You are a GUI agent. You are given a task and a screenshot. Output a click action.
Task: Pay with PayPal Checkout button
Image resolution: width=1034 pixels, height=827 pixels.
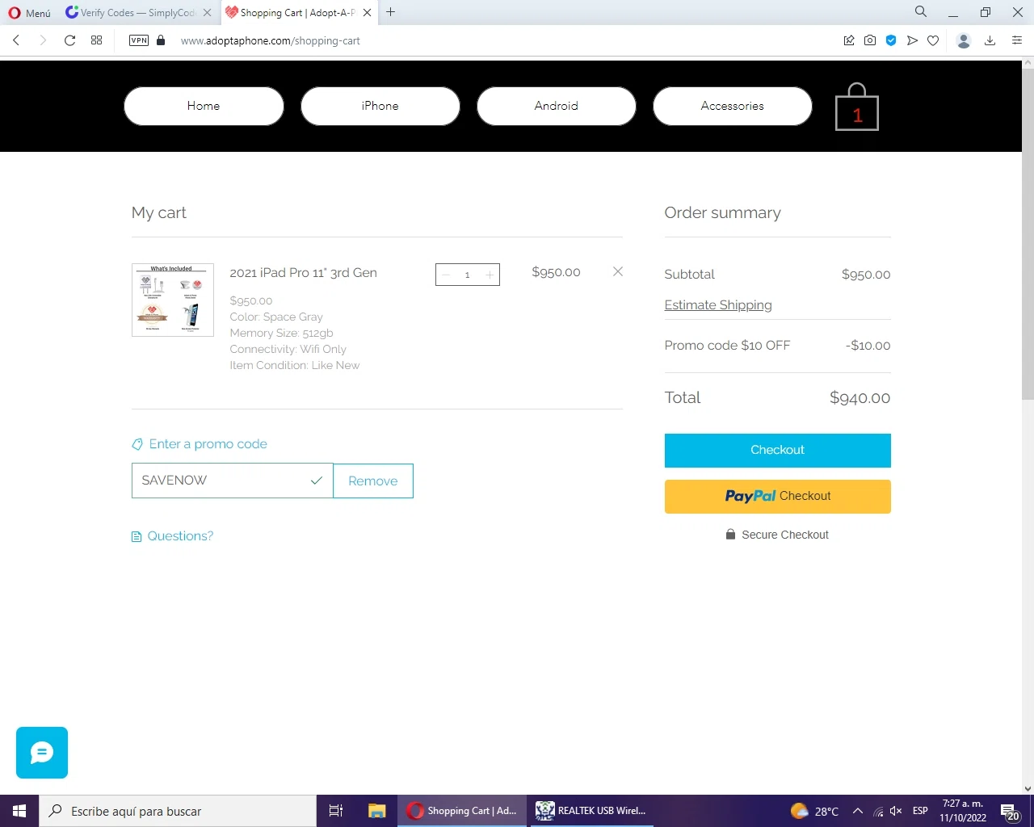[778, 497]
